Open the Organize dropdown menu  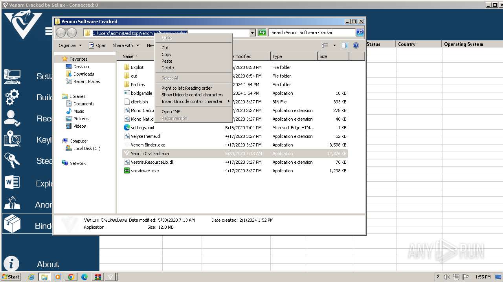click(70, 45)
